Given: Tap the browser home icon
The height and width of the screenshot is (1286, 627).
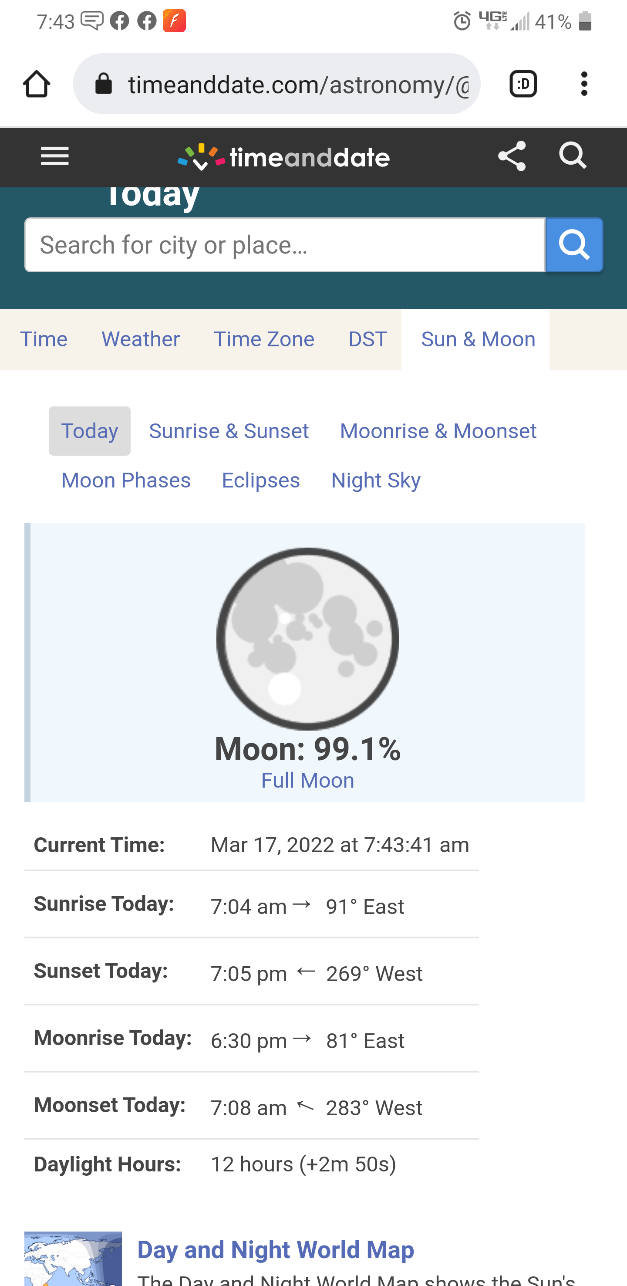Looking at the screenshot, I should click(37, 84).
